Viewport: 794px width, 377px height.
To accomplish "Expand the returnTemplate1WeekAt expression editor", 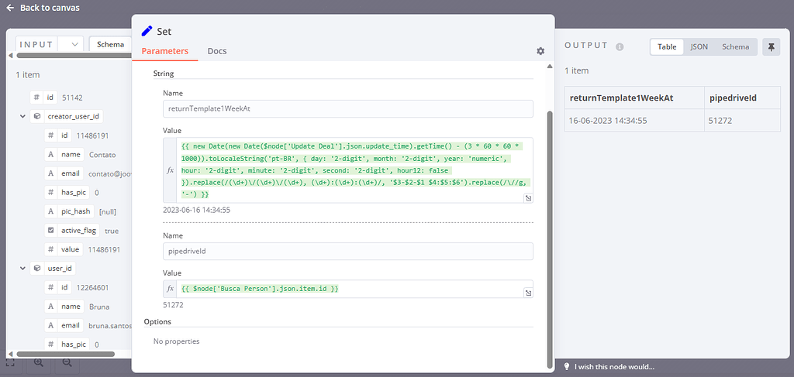I will [x=528, y=198].
